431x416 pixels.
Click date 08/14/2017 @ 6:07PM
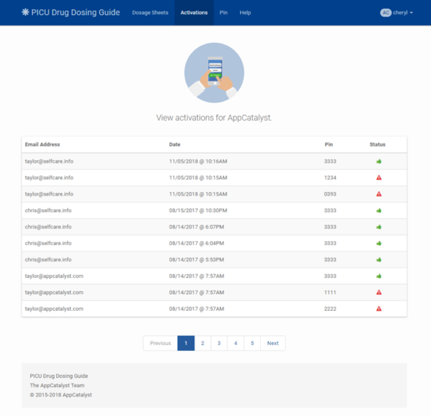[197, 227]
